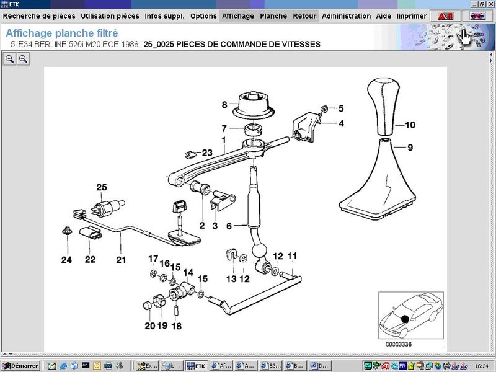The width and height of the screenshot is (496, 372).
Task: Zoom in on the parts diagram
Action: pyautogui.click(x=9, y=59)
